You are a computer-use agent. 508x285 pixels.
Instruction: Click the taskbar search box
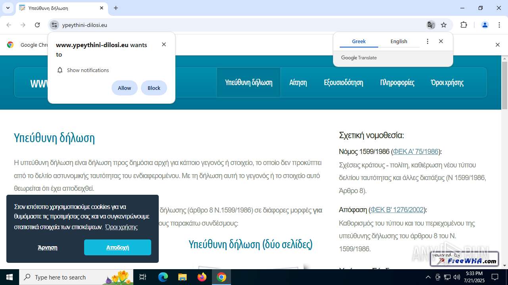coord(76,277)
